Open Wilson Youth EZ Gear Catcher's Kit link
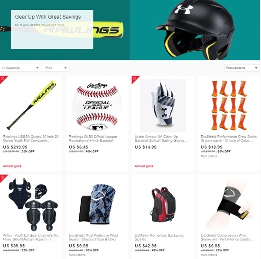 click(31, 237)
